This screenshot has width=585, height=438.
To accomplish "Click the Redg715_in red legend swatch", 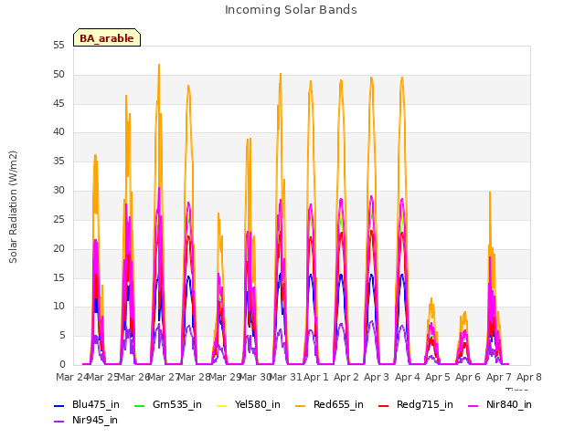I will 384,405.
